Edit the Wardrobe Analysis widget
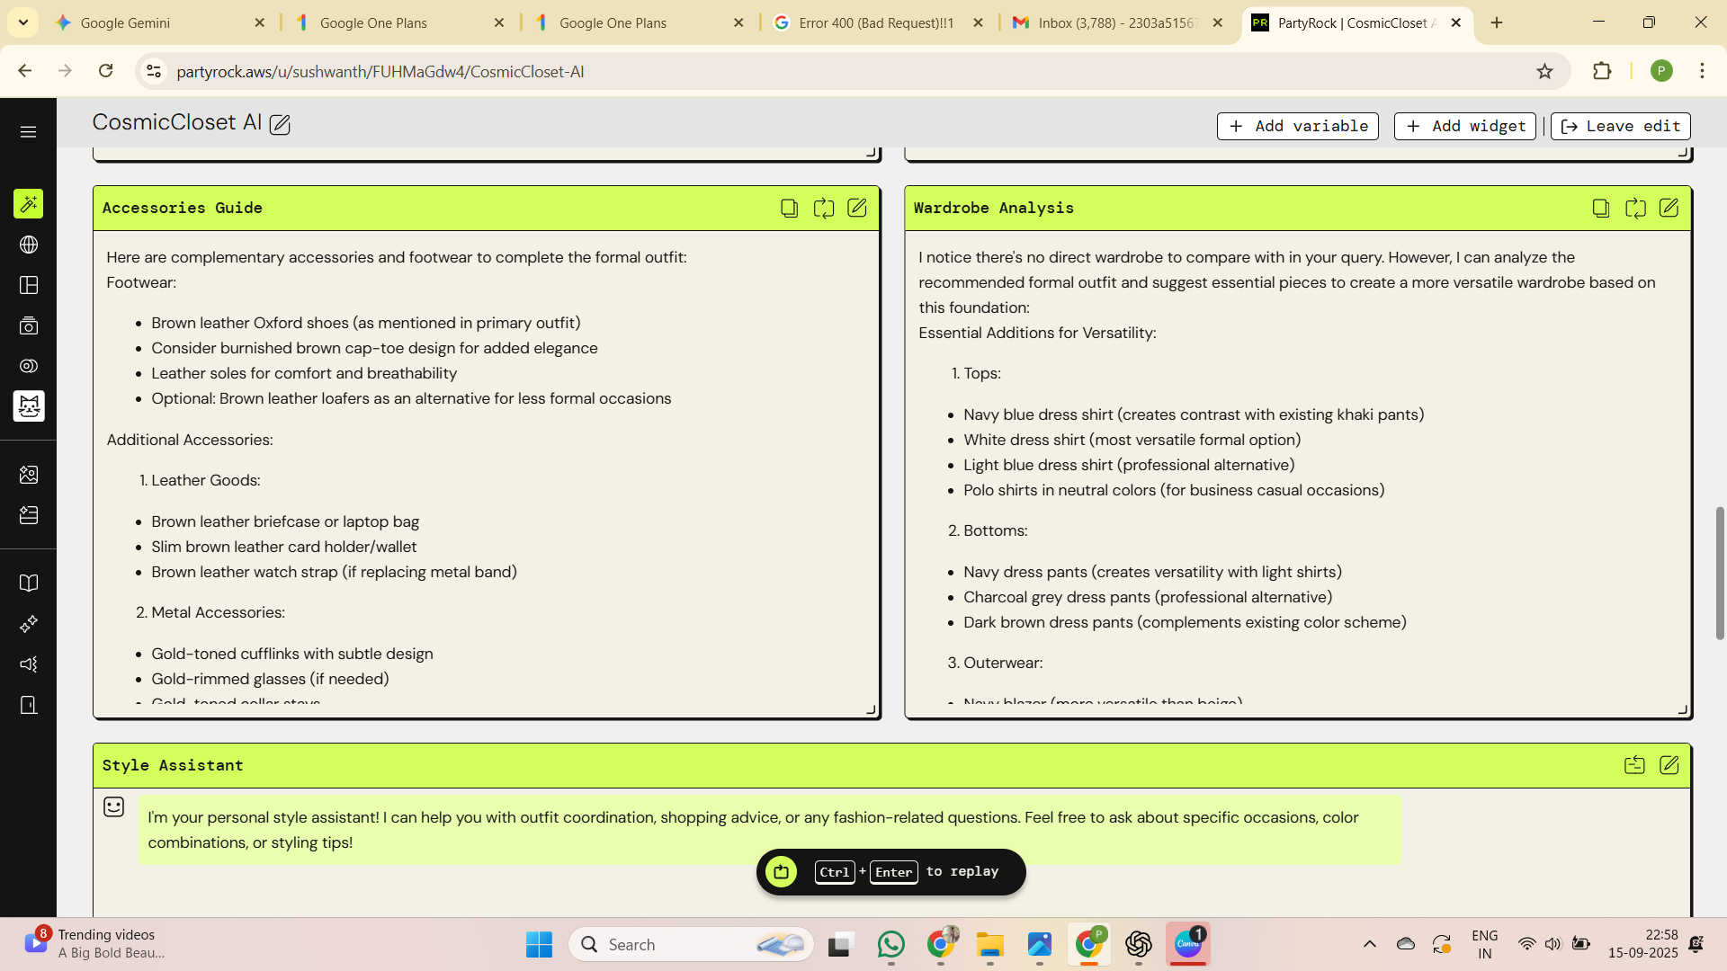The height and width of the screenshot is (971, 1727). pyautogui.click(x=1669, y=209)
